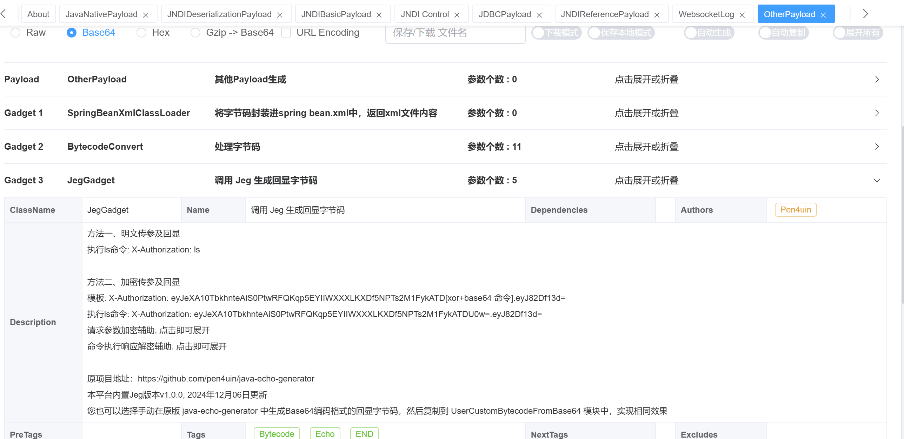Switch to the About tab

click(38, 14)
